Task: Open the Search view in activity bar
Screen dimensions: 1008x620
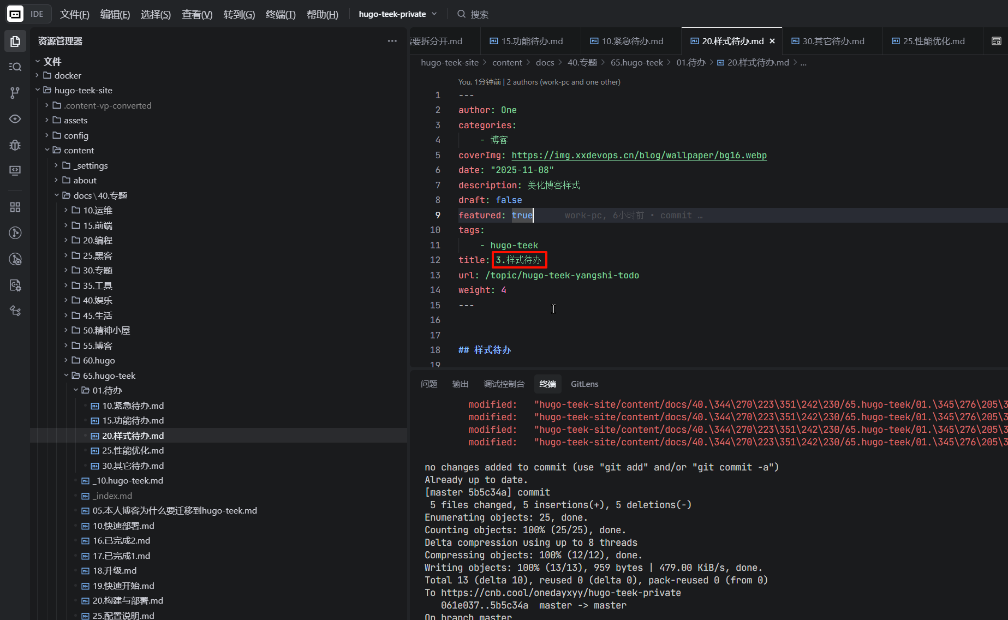Action: [15, 67]
